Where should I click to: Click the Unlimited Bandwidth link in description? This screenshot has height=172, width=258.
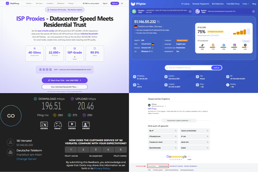click(x=89, y=34)
